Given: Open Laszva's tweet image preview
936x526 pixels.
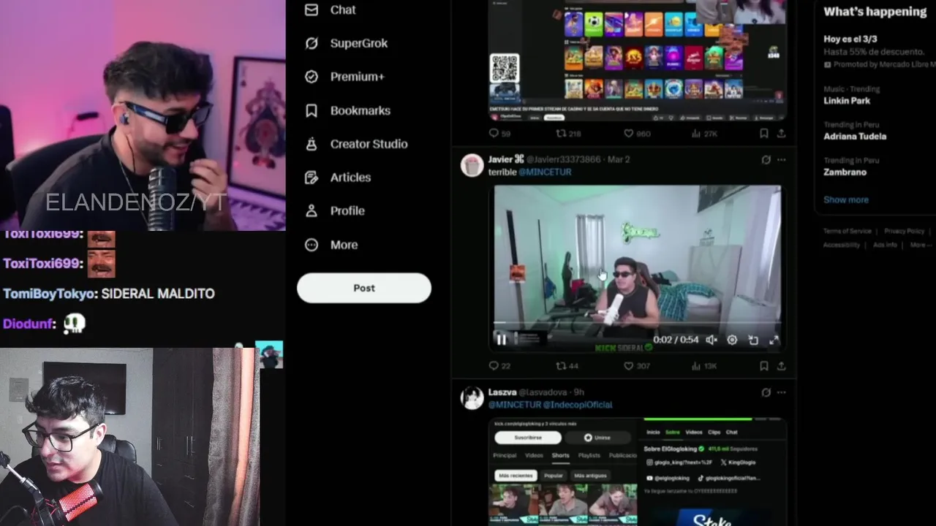Looking at the screenshot, I should 637,471.
